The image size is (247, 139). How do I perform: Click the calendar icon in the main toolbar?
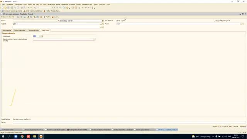pyautogui.click(x=64, y=8)
